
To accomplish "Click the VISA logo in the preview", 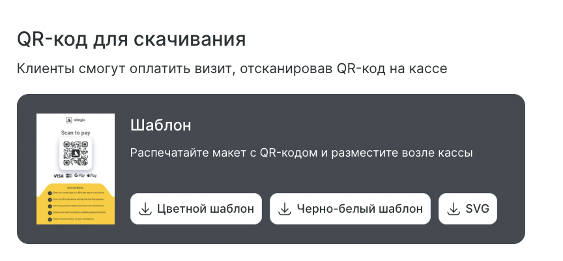I will tap(58, 176).
